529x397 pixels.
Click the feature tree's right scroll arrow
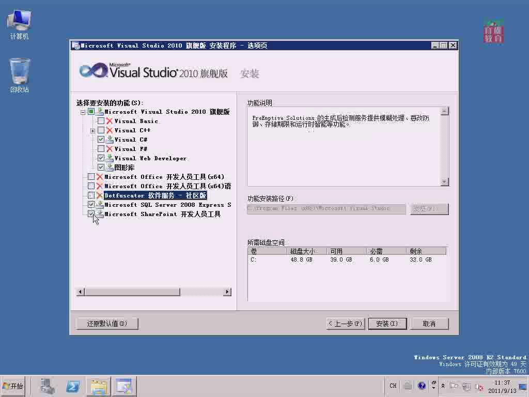(x=227, y=292)
